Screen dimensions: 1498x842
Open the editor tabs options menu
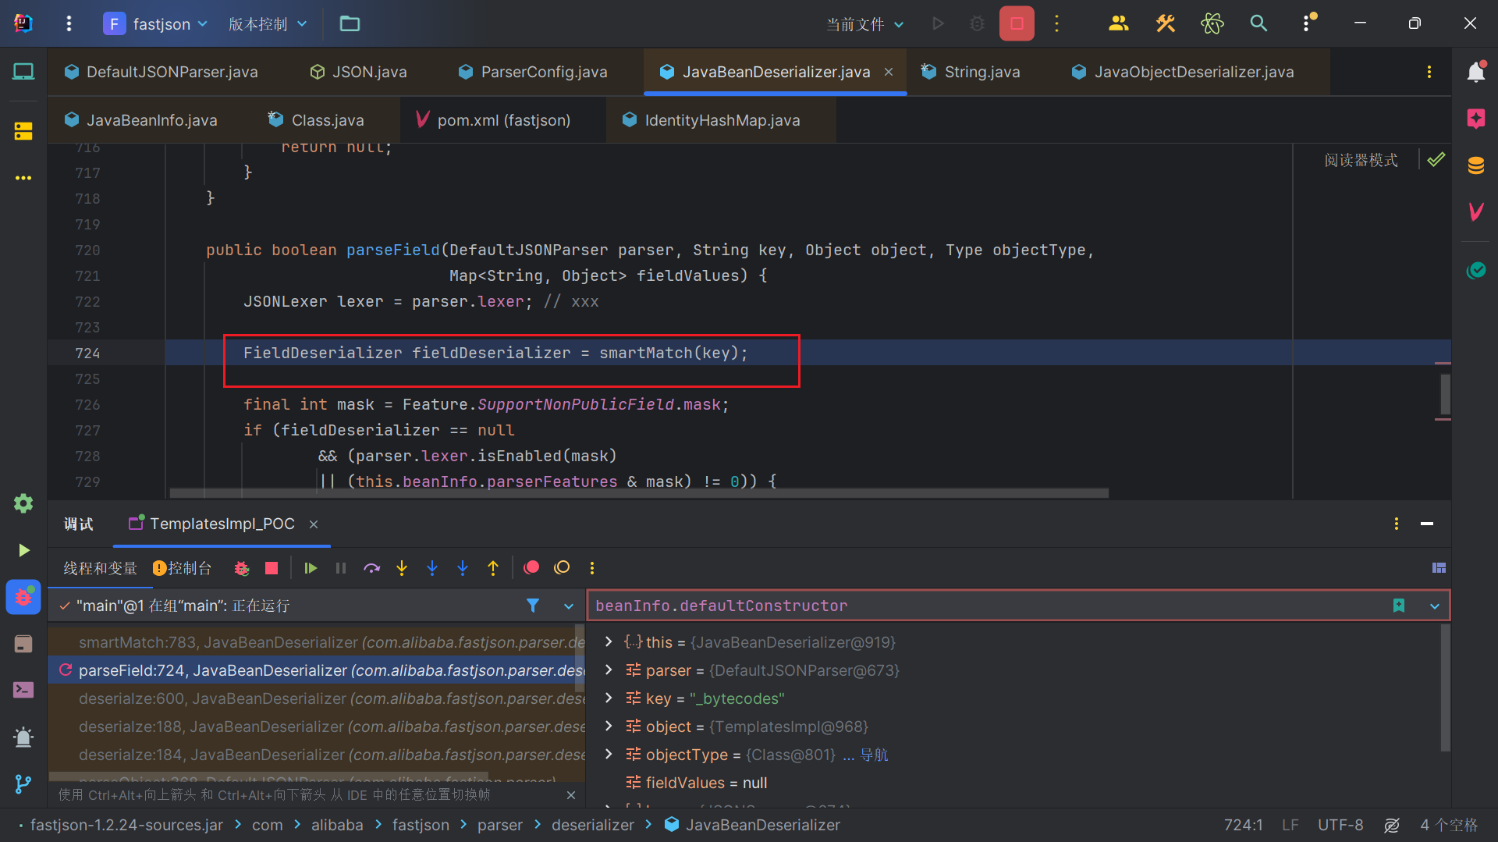[x=1429, y=72]
